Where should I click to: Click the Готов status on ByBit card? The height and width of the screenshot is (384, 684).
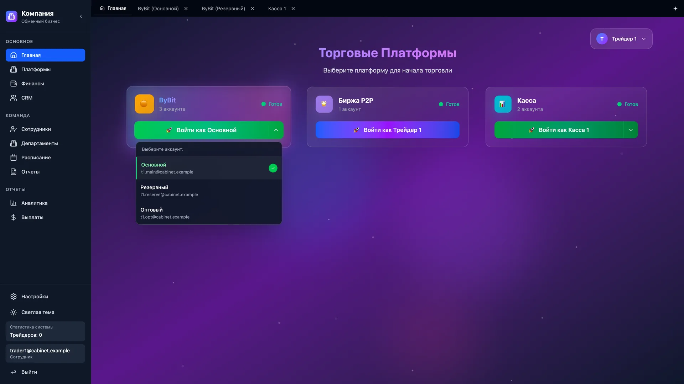coord(272,104)
